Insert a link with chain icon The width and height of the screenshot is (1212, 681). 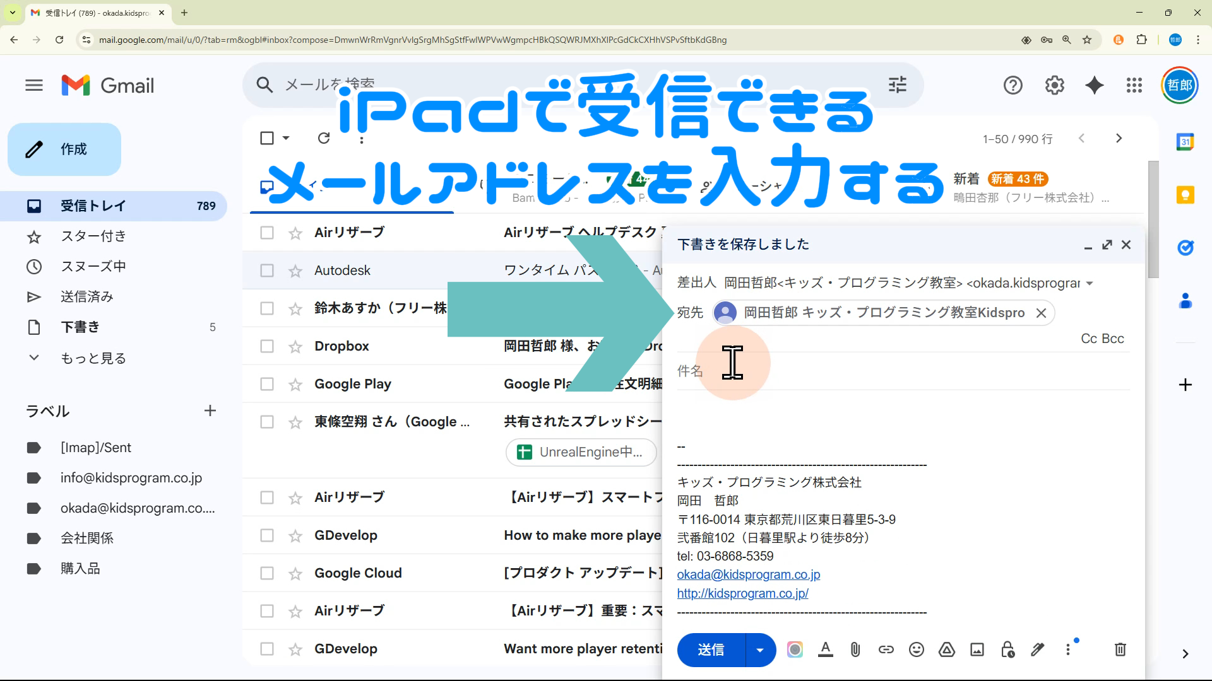click(x=886, y=649)
